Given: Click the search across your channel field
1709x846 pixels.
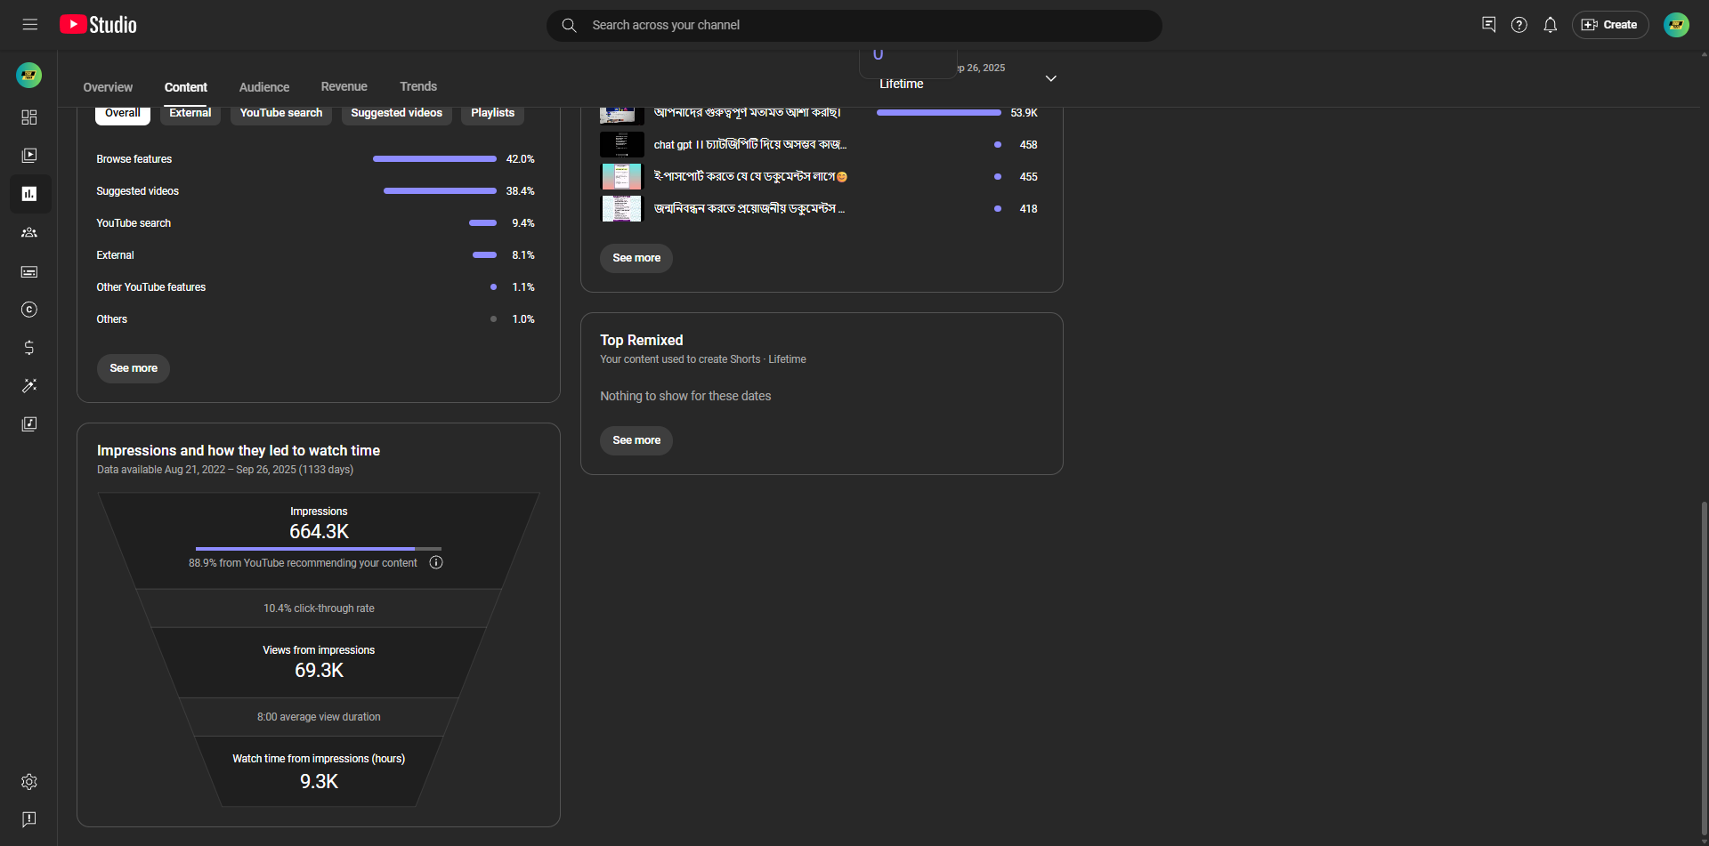Looking at the screenshot, I should (854, 25).
